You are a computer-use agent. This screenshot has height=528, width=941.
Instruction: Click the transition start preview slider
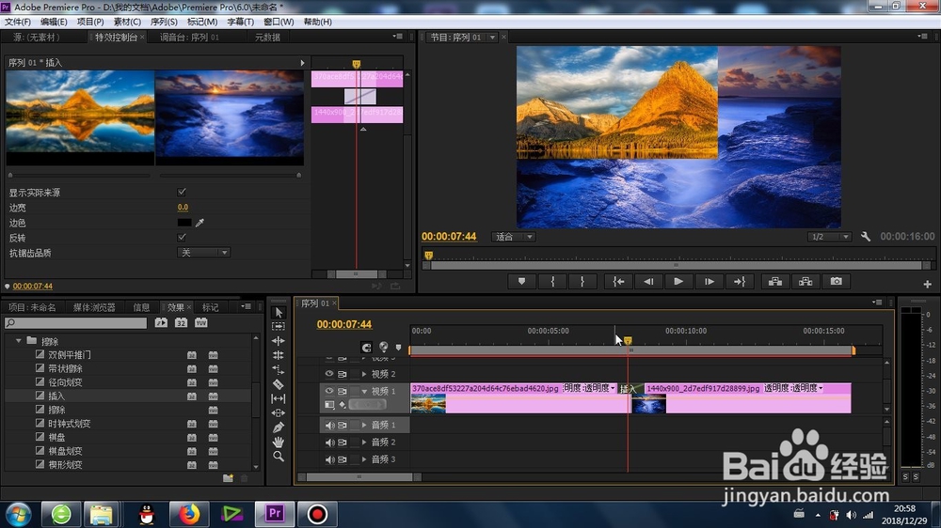(10, 175)
